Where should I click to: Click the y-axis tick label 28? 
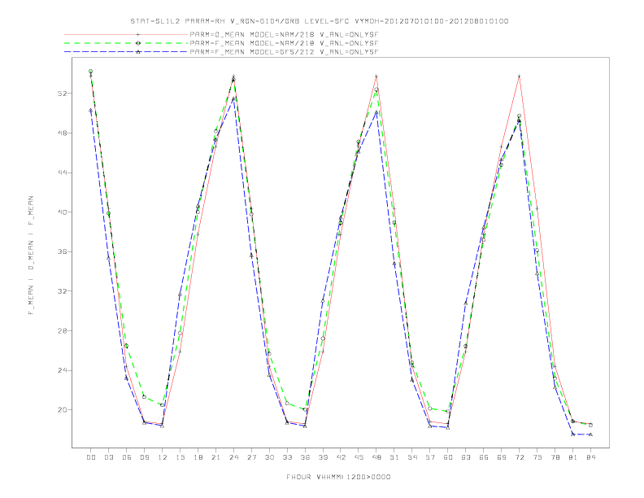pos(62,330)
